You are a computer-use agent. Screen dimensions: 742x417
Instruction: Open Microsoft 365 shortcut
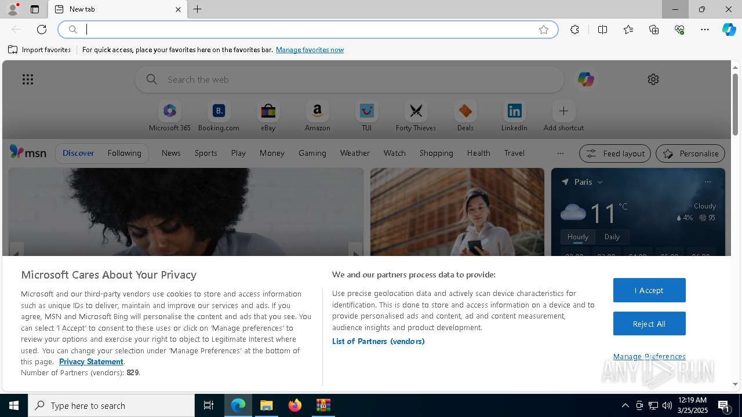click(170, 116)
